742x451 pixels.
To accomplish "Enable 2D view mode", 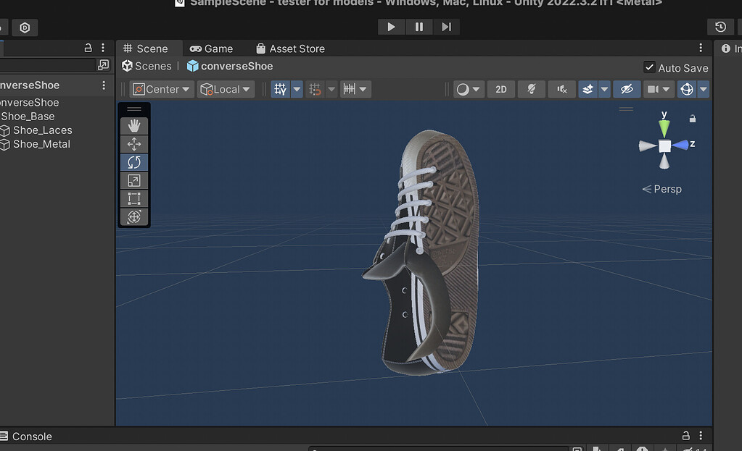I will pos(500,88).
